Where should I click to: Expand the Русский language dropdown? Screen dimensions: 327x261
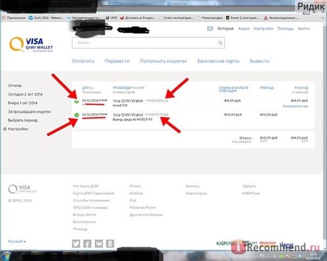coord(17,241)
